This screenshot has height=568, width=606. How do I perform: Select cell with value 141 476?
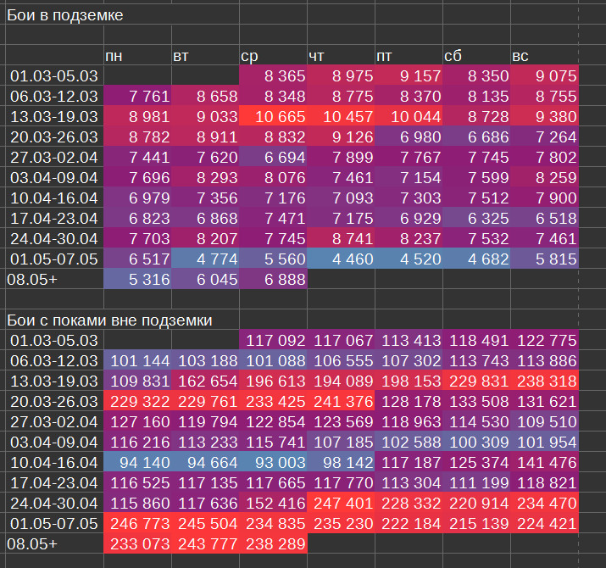[544, 462]
